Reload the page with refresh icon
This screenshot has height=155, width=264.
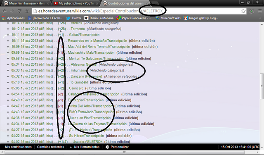(x=19, y=11)
